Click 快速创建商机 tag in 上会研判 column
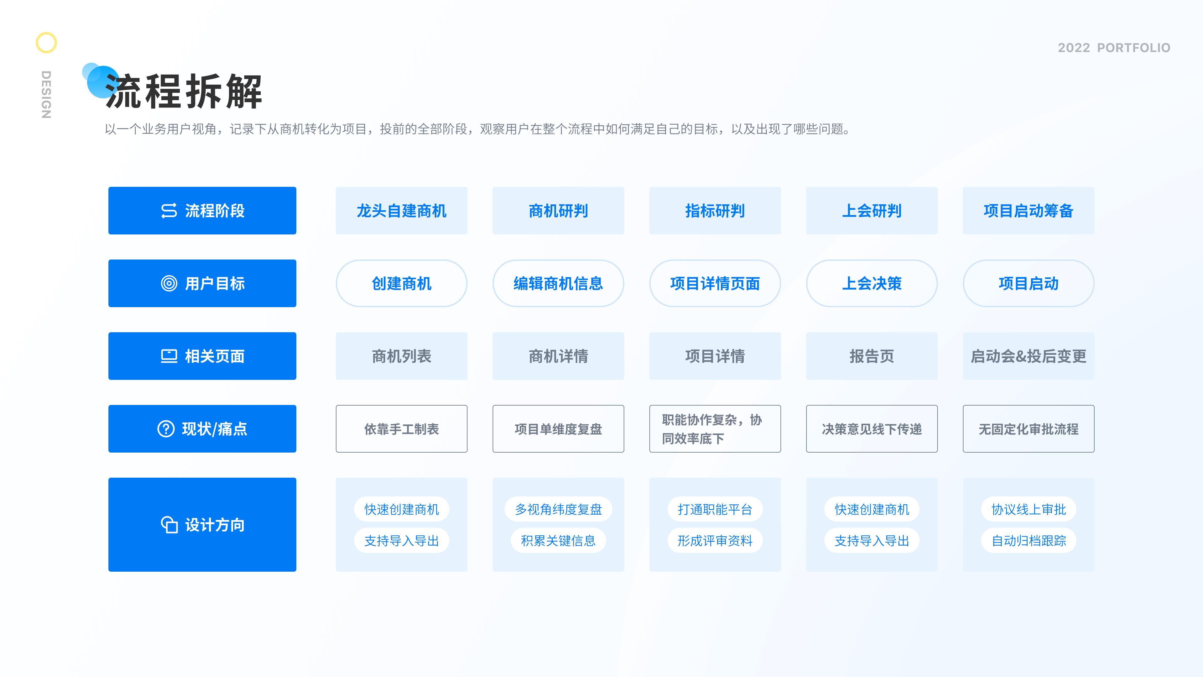Screen dimensions: 1203x677 [x=872, y=509]
